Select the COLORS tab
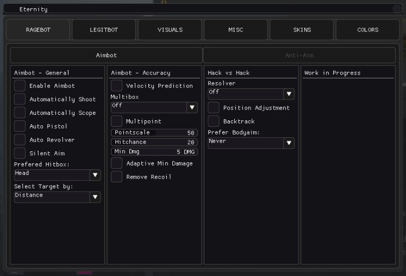The image size is (406, 276). [x=367, y=30]
